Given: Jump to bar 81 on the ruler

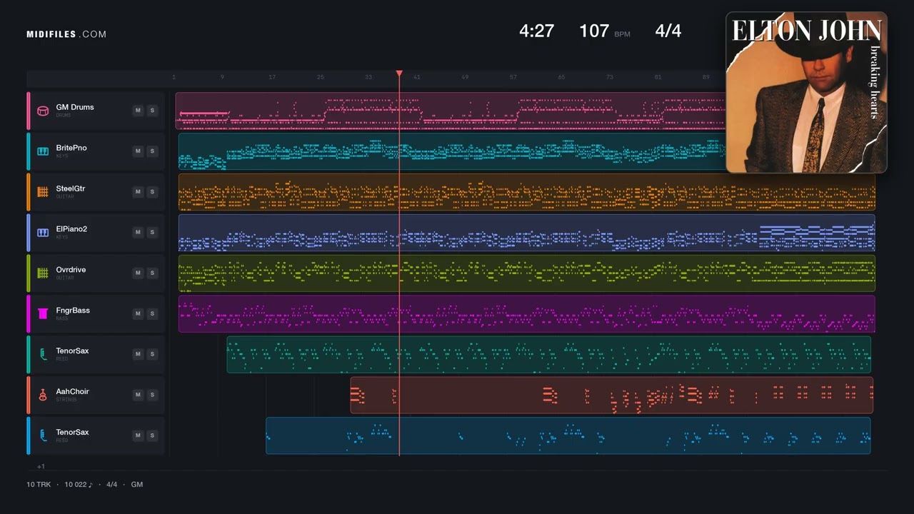Looking at the screenshot, I should coord(658,77).
